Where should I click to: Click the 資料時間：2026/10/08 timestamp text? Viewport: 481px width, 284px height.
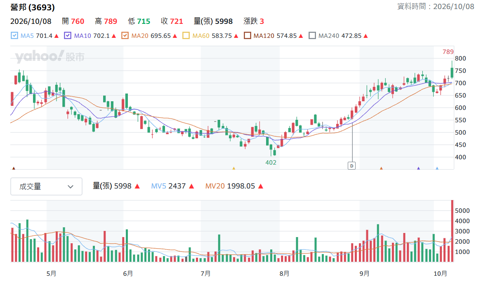pos(436,7)
